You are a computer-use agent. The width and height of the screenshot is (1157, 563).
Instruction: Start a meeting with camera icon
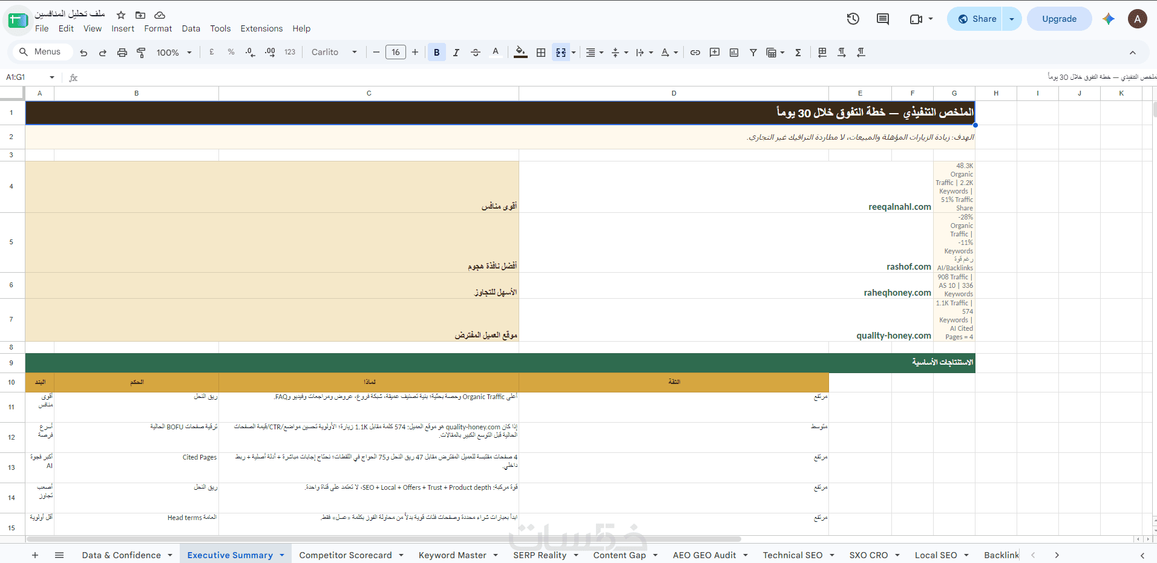pyautogui.click(x=916, y=19)
